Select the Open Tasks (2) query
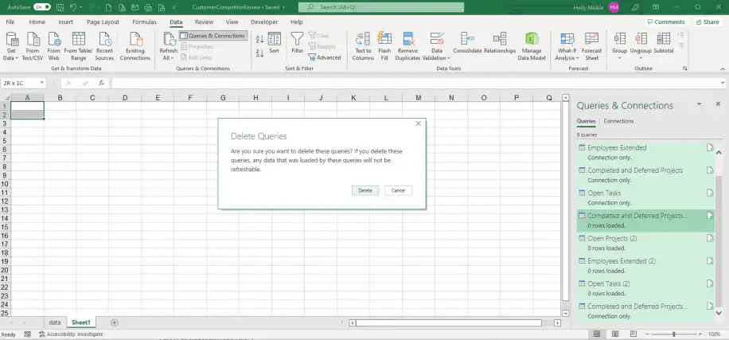 point(645,288)
